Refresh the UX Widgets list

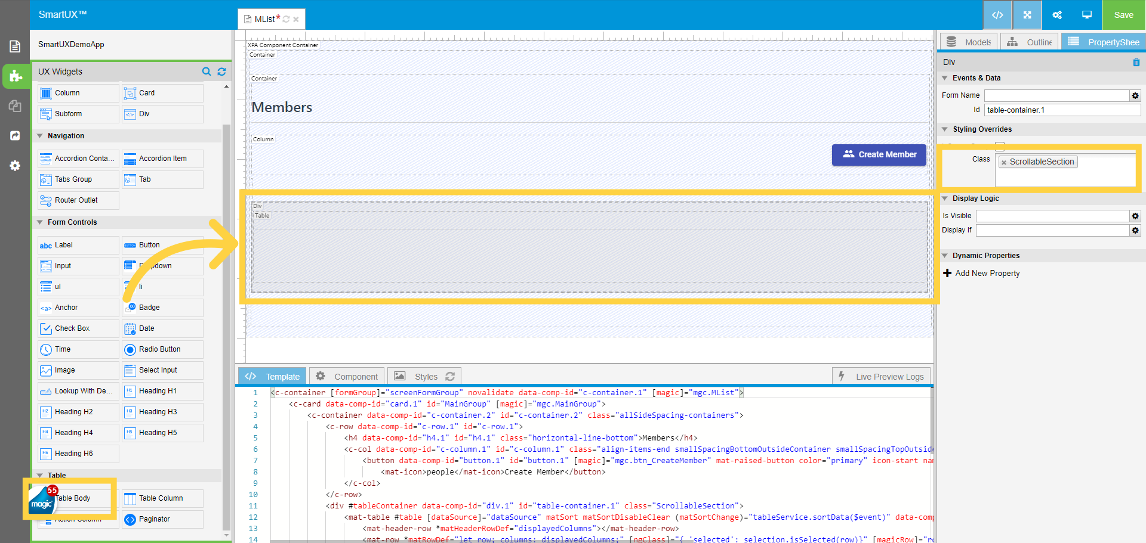[221, 72]
